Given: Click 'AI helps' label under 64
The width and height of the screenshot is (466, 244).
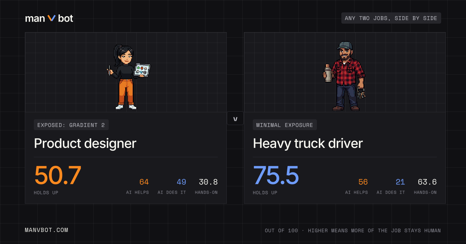Looking at the screenshot, I should coord(137,192).
